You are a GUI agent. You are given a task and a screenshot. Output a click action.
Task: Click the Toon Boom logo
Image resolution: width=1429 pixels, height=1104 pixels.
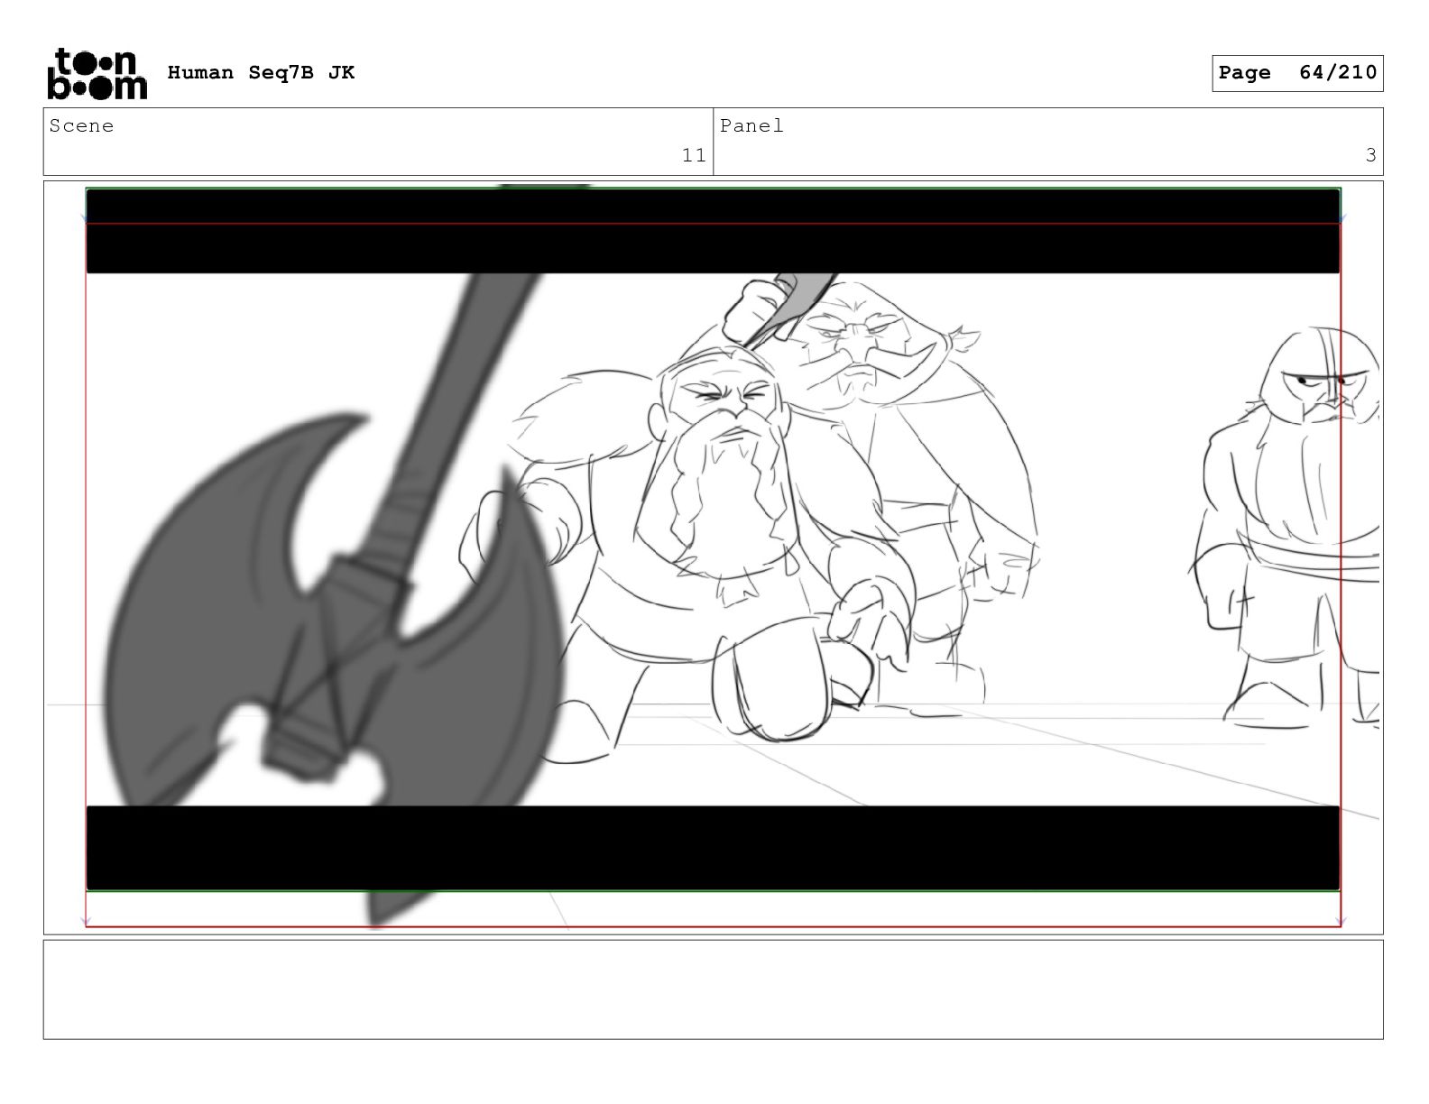pos(97,73)
